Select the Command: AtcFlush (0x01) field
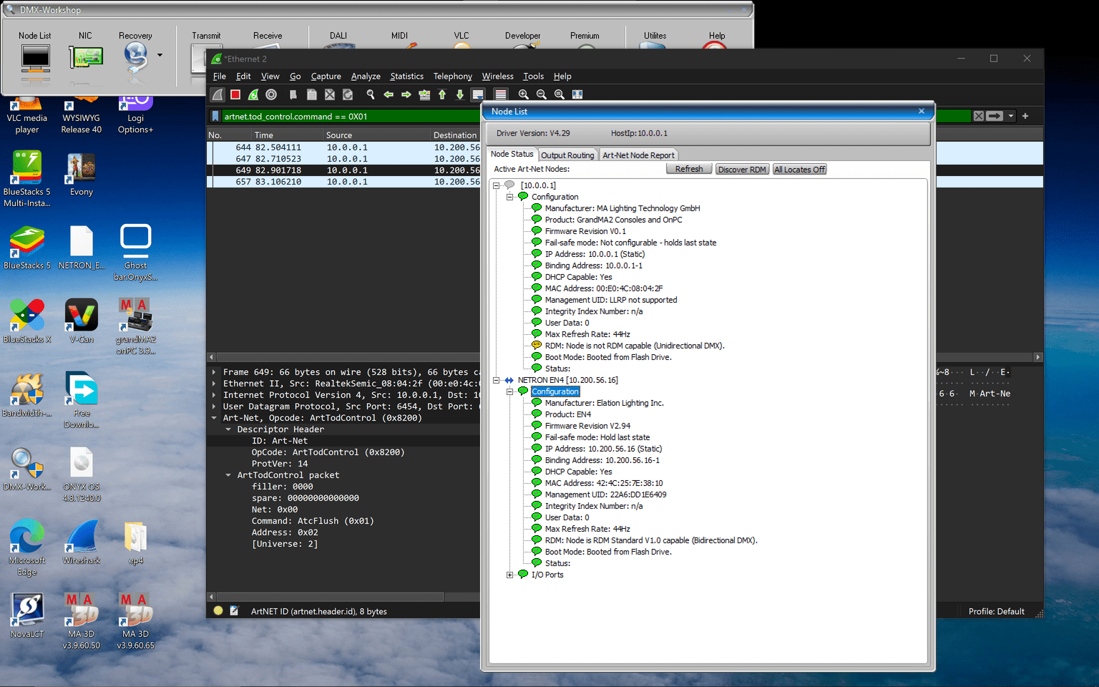 pos(313,521)
